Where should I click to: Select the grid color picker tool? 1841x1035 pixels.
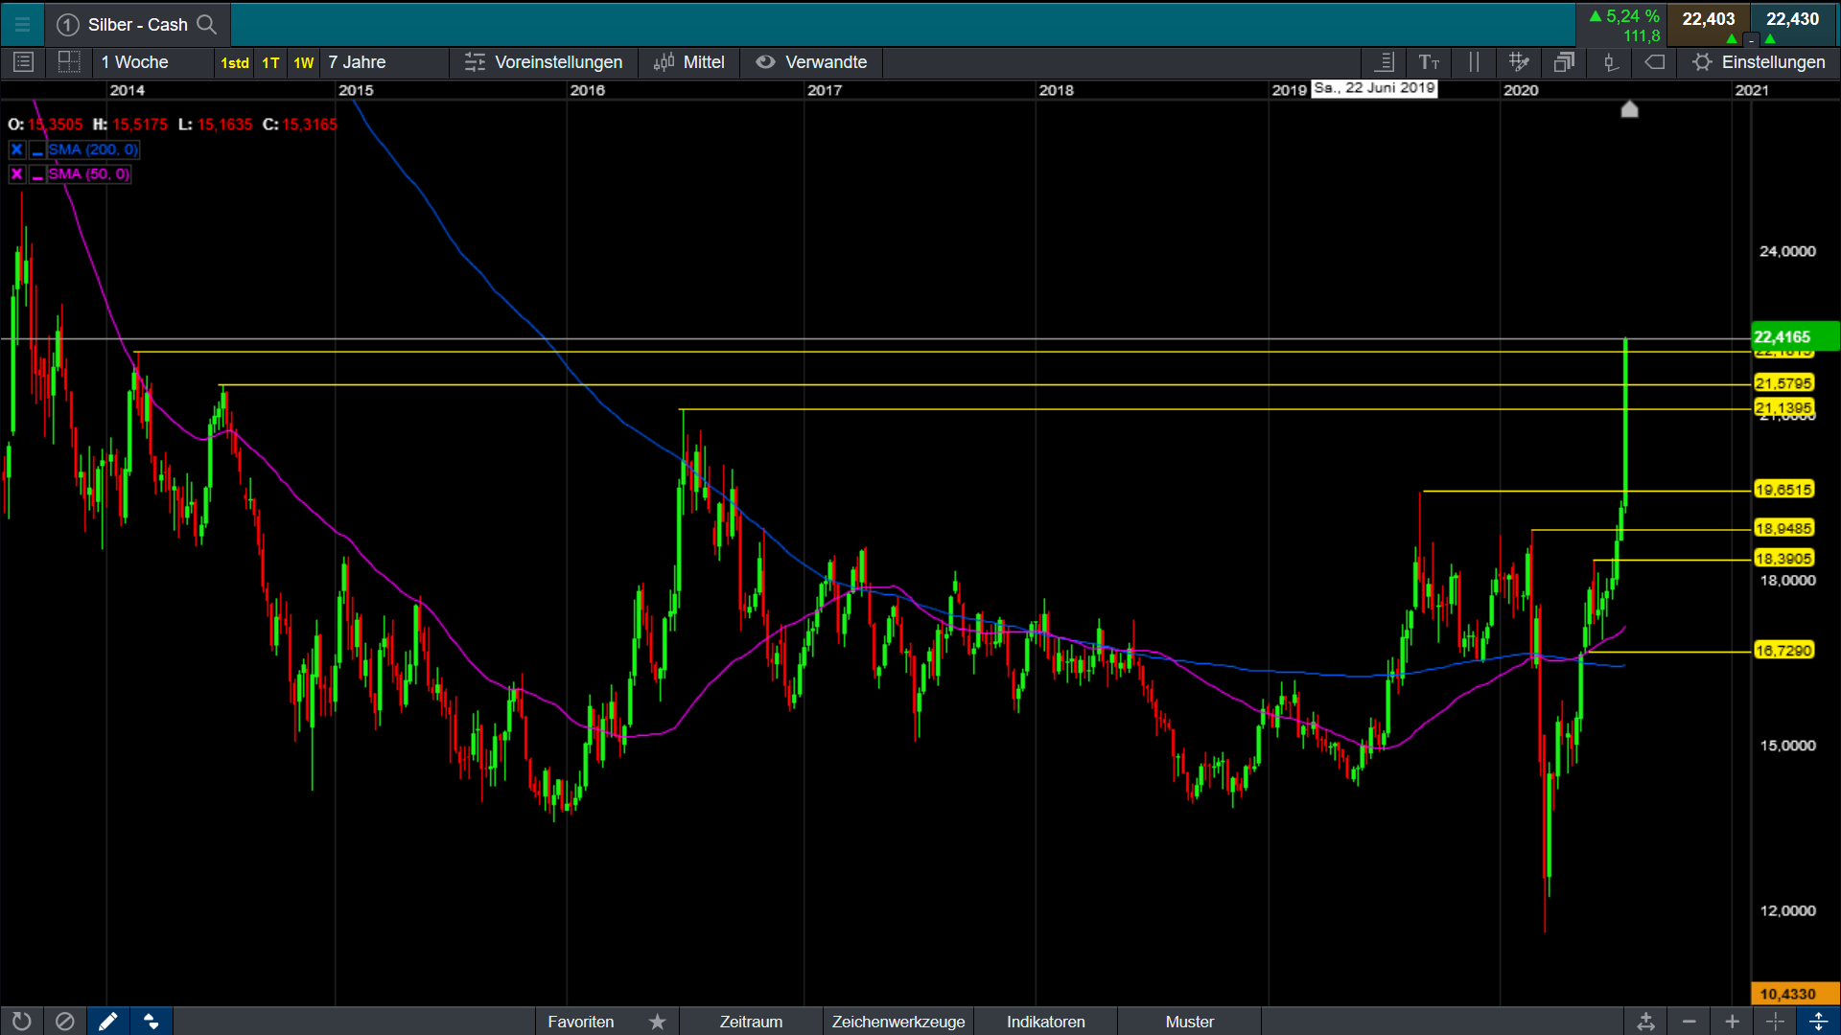point(1519,62)
